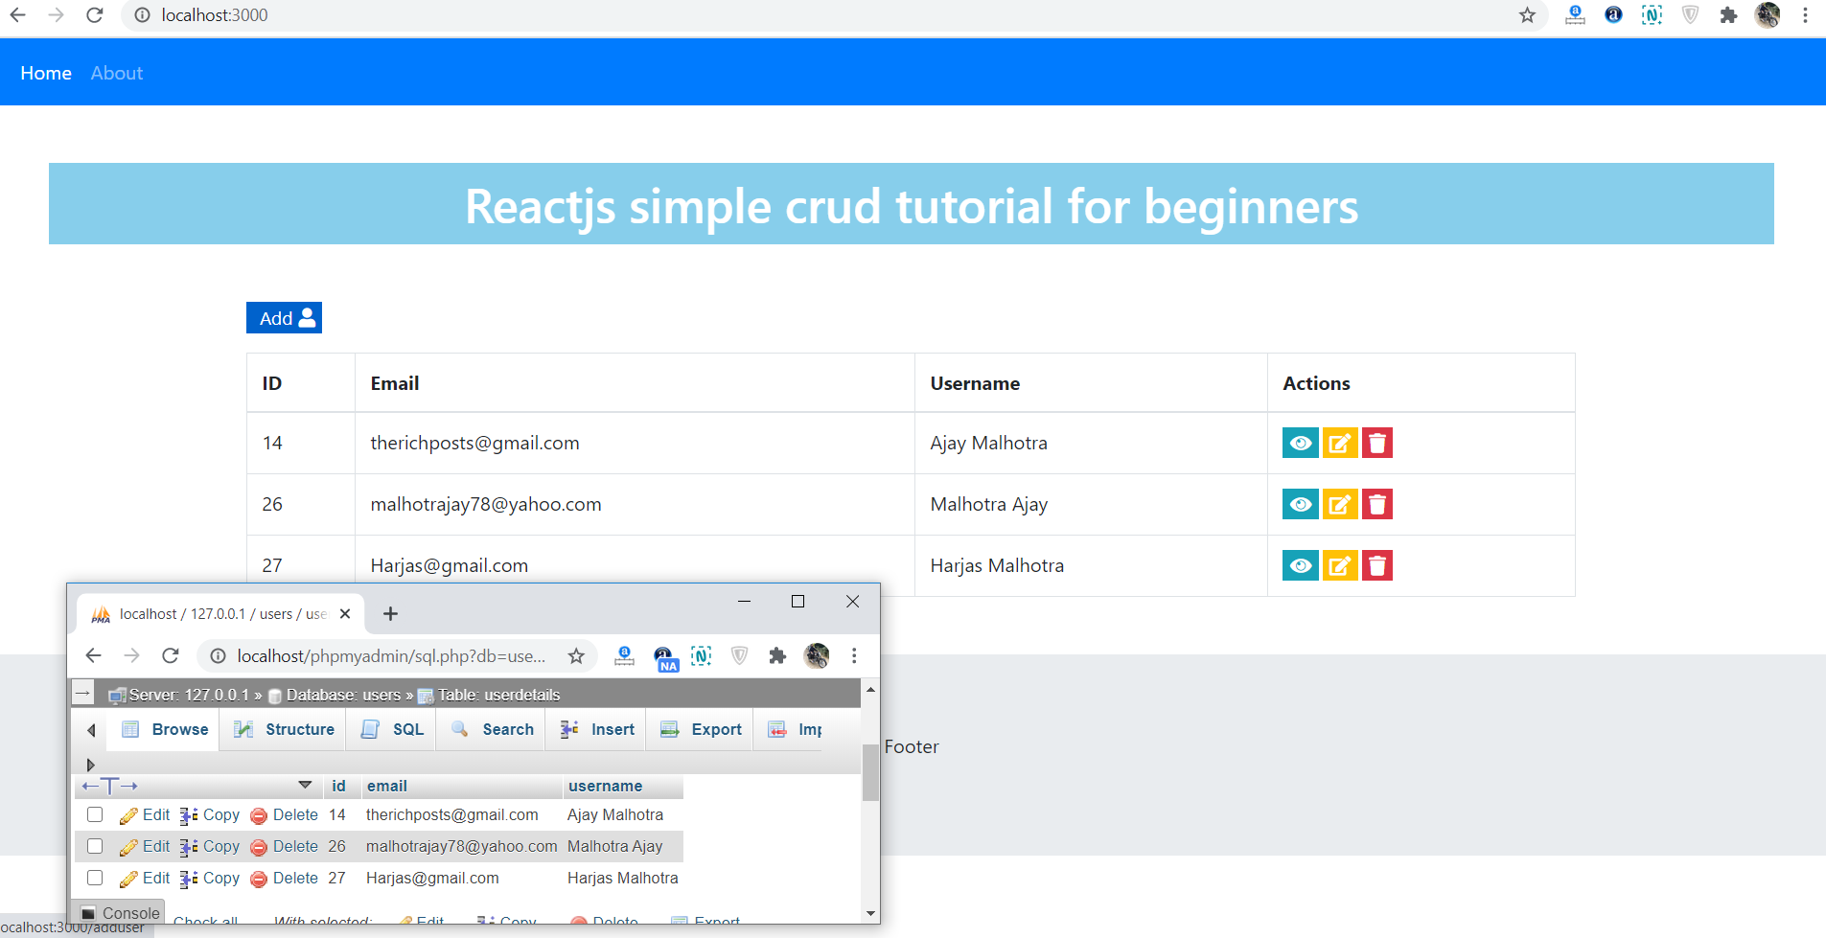Open the phpMyAdmin Console
The height and width of the screenshot is (938, 1826).
tap(118, 912)
